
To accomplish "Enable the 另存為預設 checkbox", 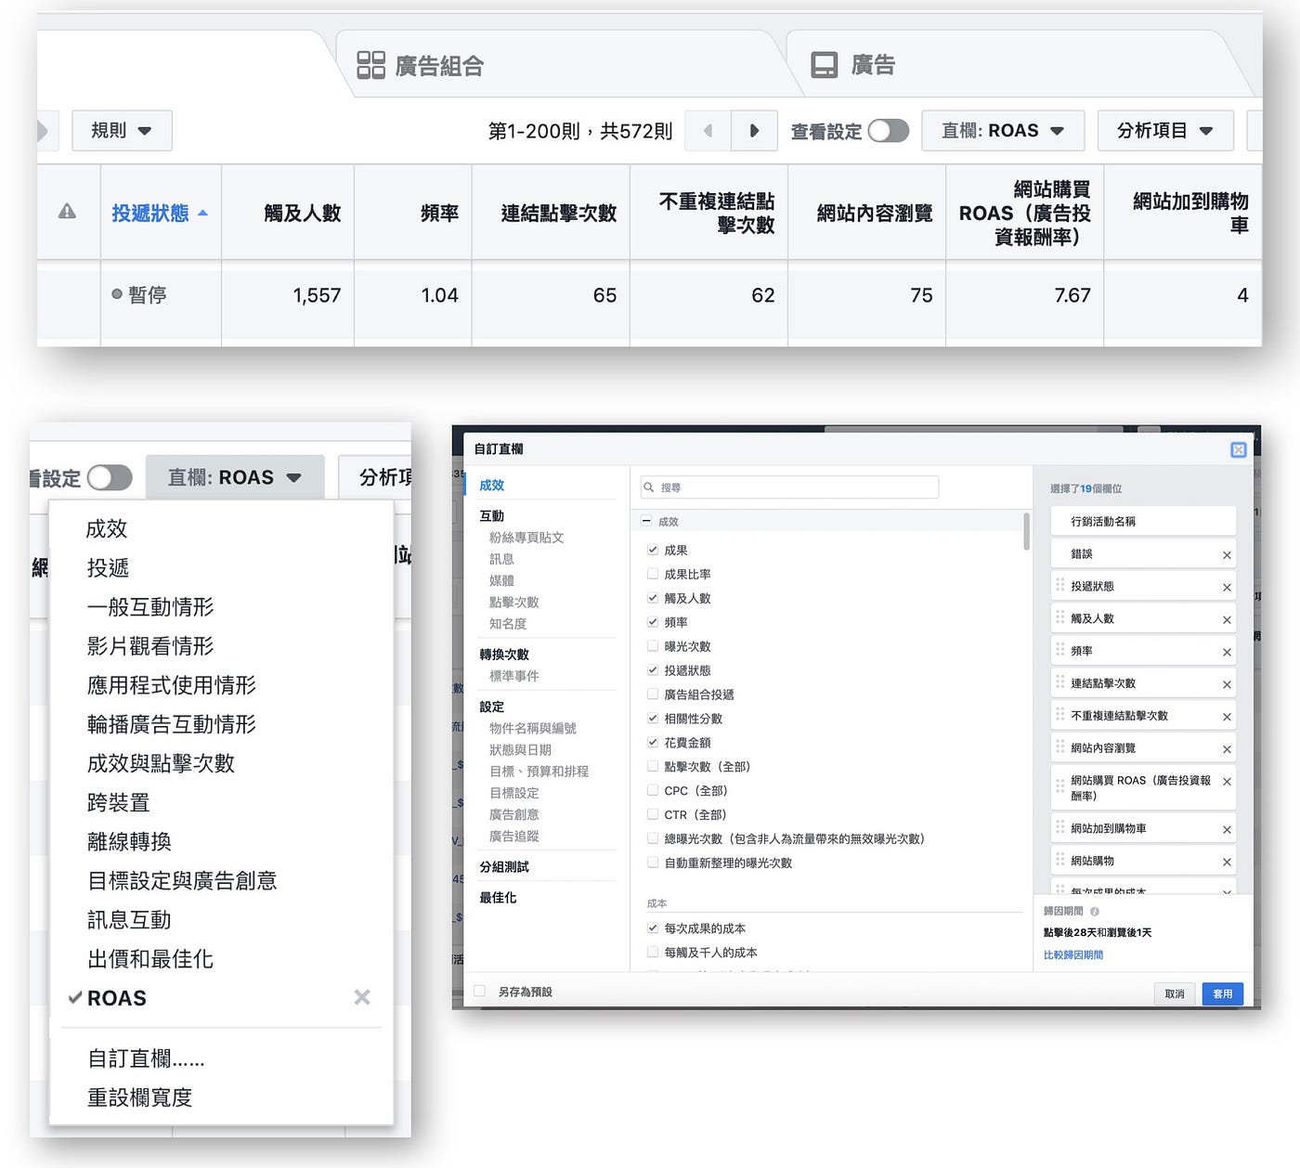I will click(479, 991).
